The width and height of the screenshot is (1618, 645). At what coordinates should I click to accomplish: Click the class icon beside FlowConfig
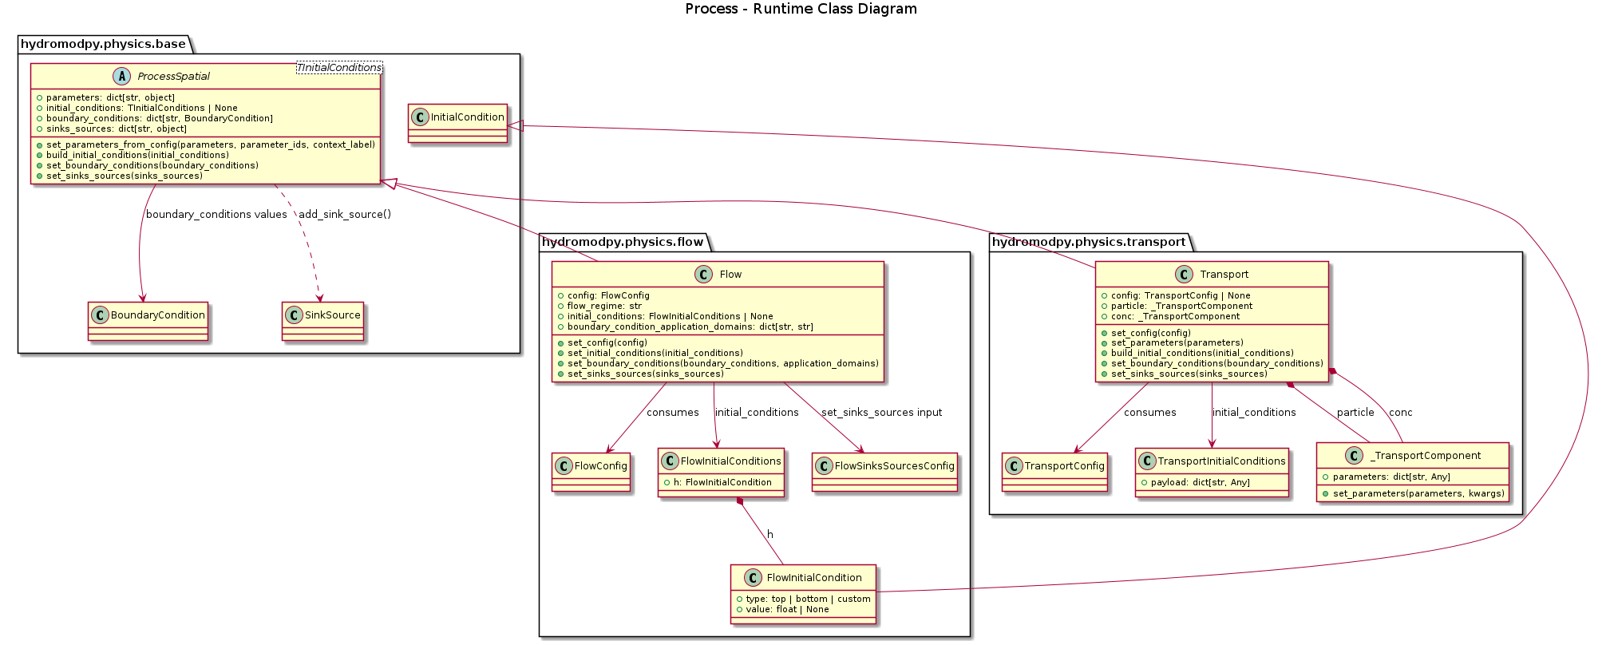(564, 466)
